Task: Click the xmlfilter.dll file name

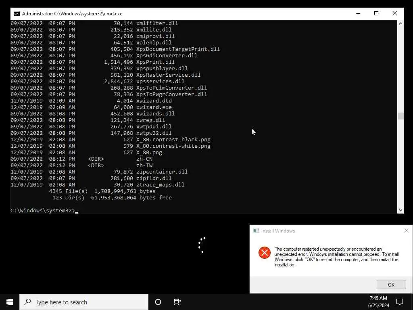Action: pyautogui.click(x=157, y=23)
